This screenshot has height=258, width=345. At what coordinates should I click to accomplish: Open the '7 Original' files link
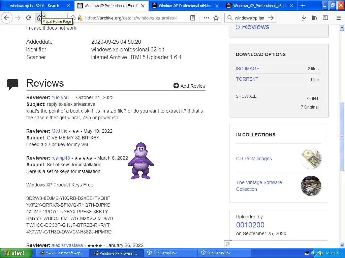tap(310, 107)
